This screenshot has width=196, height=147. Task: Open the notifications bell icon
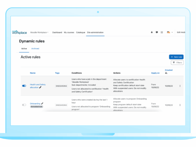[152, 32]
